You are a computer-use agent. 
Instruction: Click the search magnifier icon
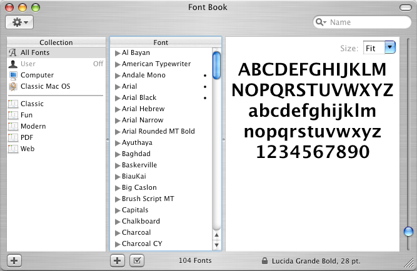pyautogui.click(x=321, y=22)
